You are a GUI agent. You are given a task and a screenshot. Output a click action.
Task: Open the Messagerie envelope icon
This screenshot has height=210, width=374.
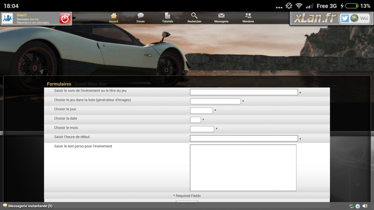pyautogui.click(x=221, y=16)
